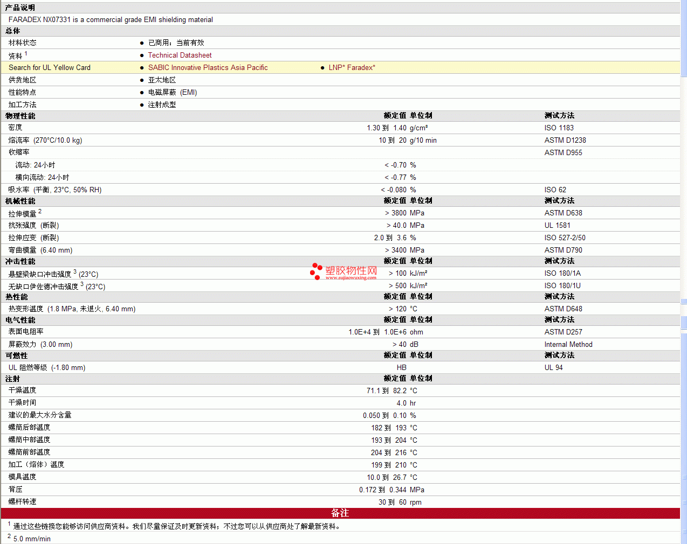Select the 模具温度 row label
Viewport: 687px width, 544px height.
coord(23,477)
